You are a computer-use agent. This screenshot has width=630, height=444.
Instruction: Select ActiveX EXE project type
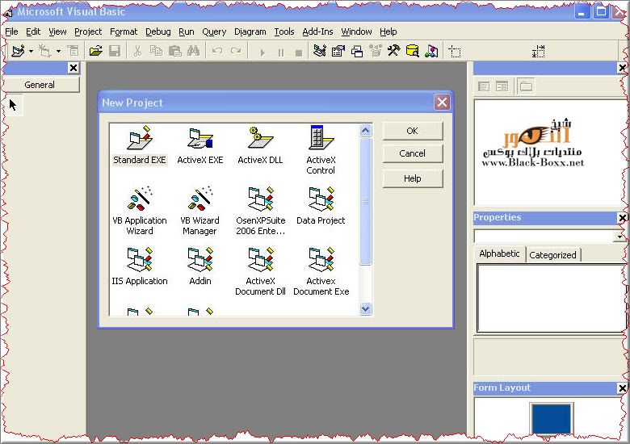(200, 145)
